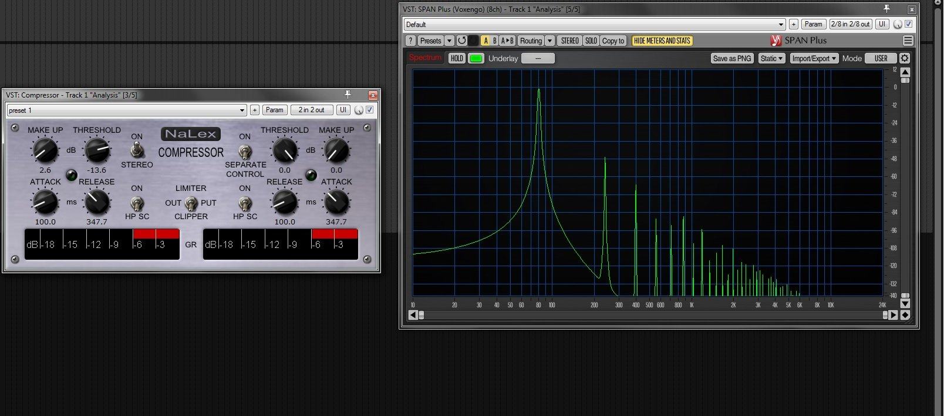Open SPAN Plus help question mark button
Screen dimensions: 944x416
[411, 41]
